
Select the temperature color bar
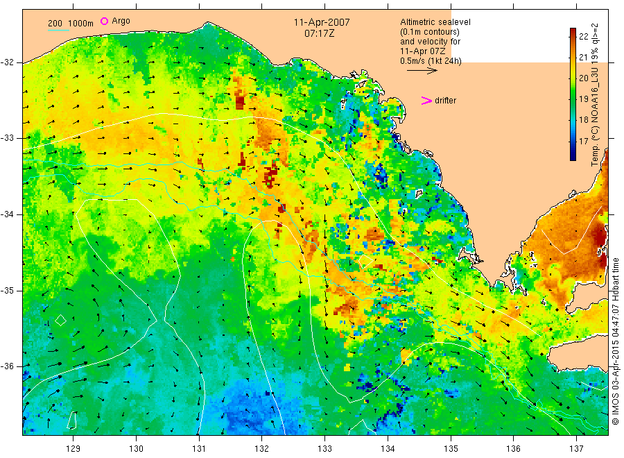[573, 94]
